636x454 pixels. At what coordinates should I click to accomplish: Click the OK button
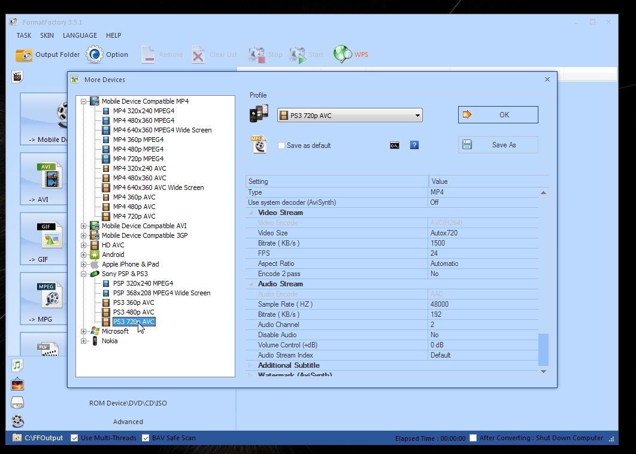(498, 115)
